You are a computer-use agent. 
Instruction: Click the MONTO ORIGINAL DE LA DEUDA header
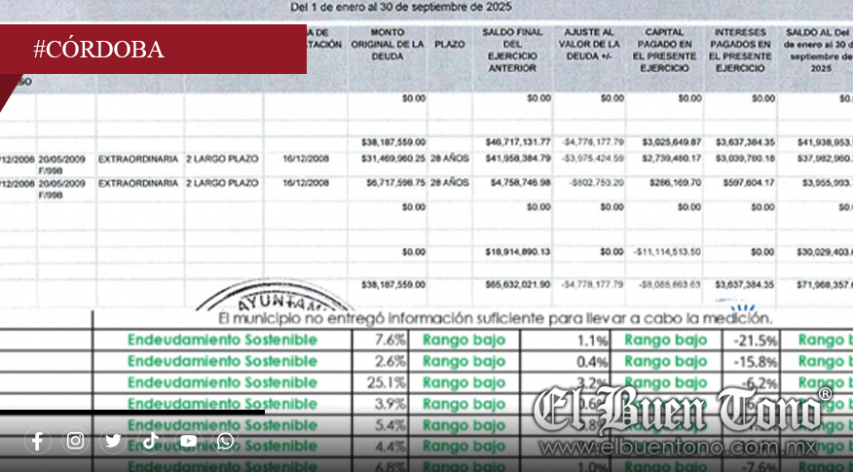click(391, 44)
